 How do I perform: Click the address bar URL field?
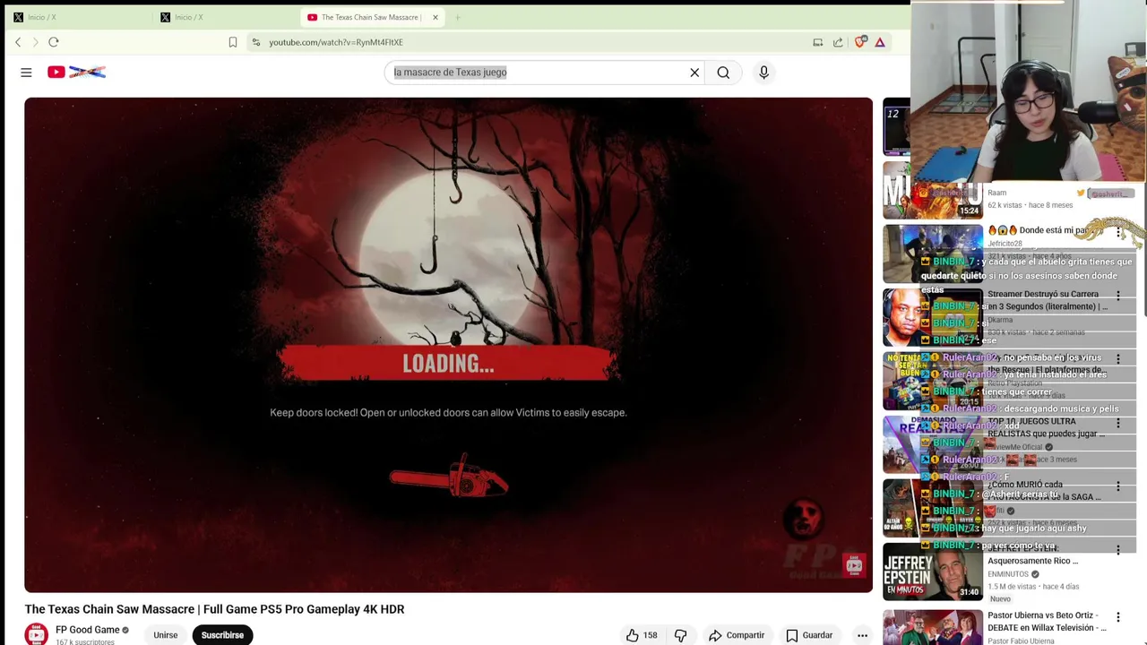[x=529, y=42]
